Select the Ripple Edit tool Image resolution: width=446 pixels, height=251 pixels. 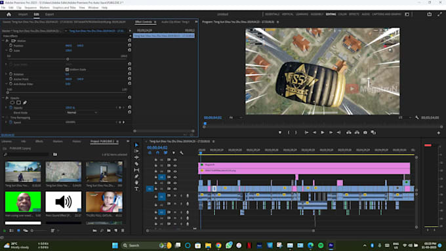136,157
